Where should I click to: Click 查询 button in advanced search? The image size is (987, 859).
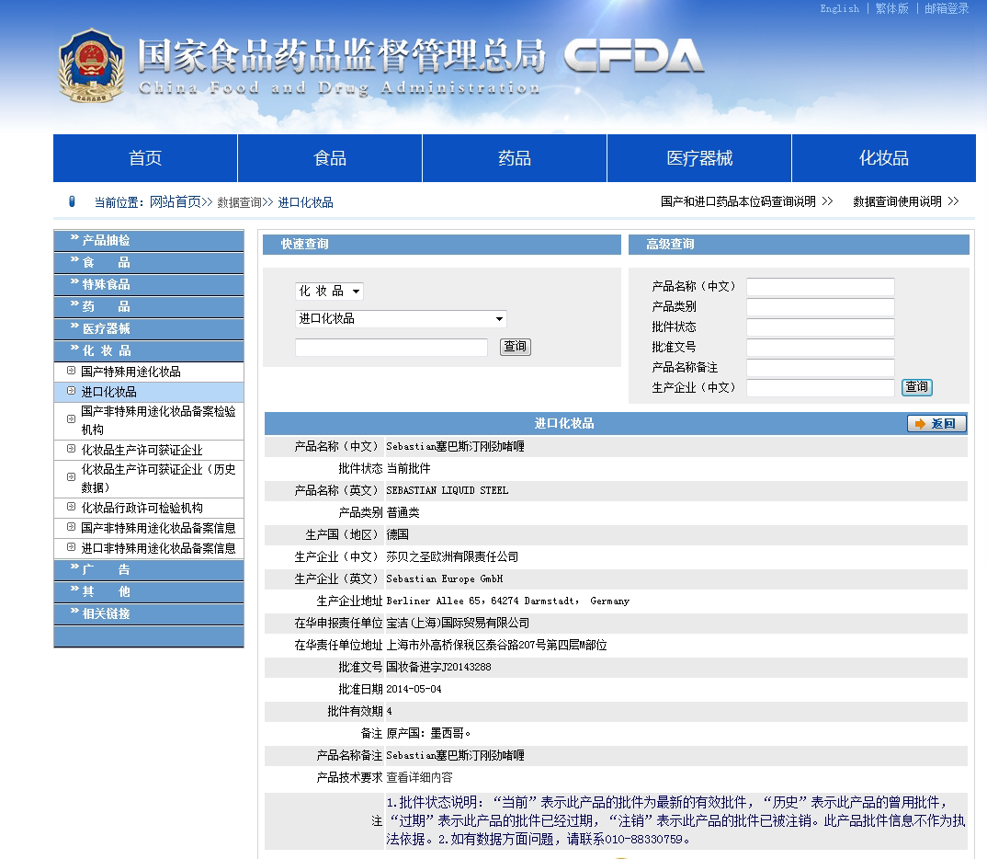917,386
